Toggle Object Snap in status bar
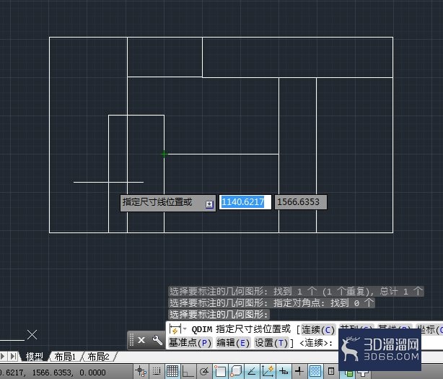The image size is (443, 379). [220, 371]
